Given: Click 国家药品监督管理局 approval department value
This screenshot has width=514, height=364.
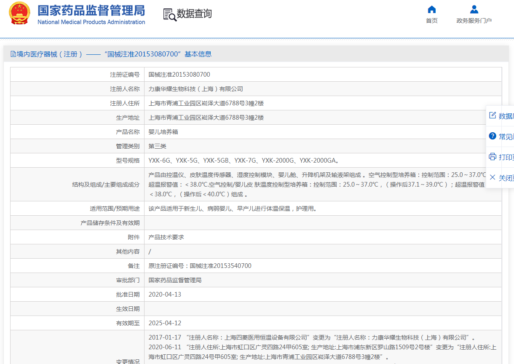Looking at the screenshot, I should coord(175,280).
